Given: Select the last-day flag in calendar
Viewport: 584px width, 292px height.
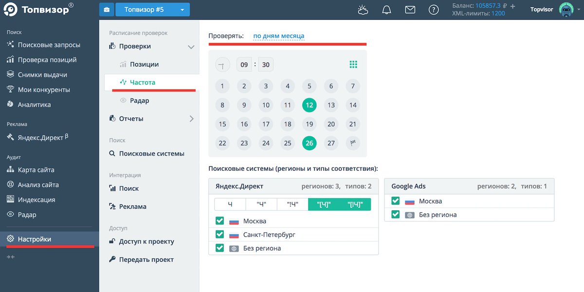Looking at the screenshot, I should tap(353, 143).
